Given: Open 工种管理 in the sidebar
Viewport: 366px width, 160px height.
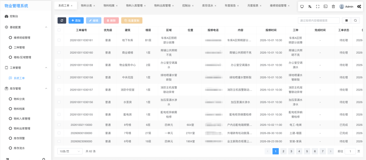Looking at the screenshot, I should [x=19, y=47].
